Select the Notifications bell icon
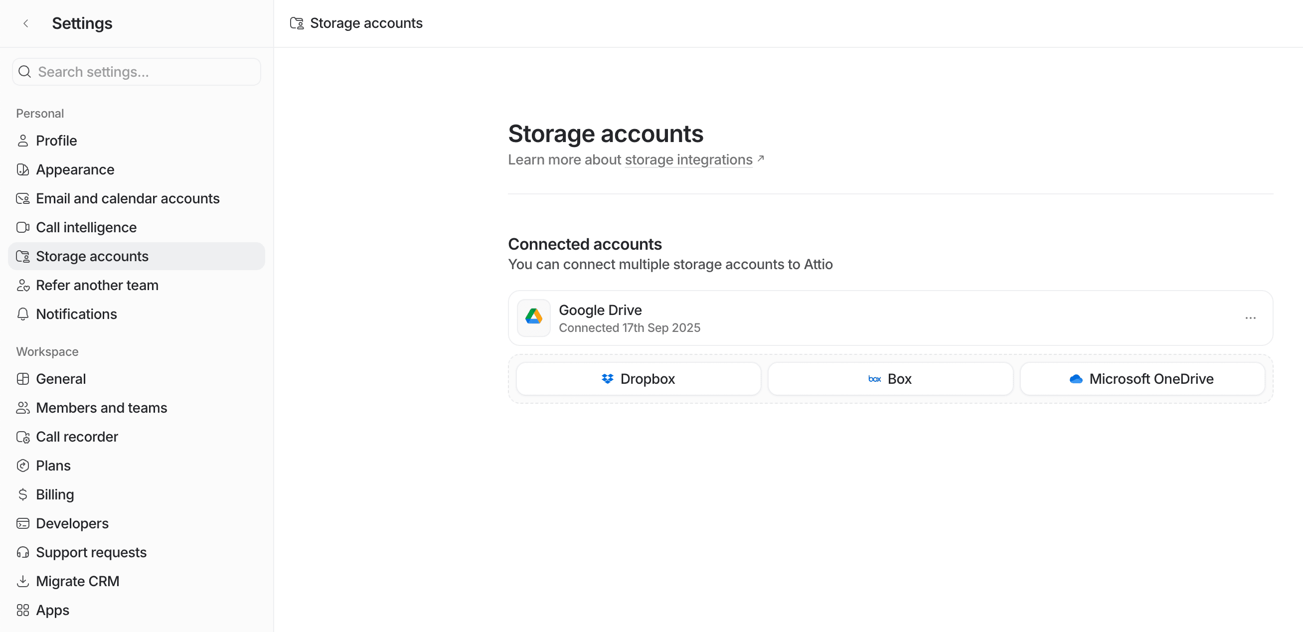Viewport: 1303px width, 632px height. [x=23, y=314]
